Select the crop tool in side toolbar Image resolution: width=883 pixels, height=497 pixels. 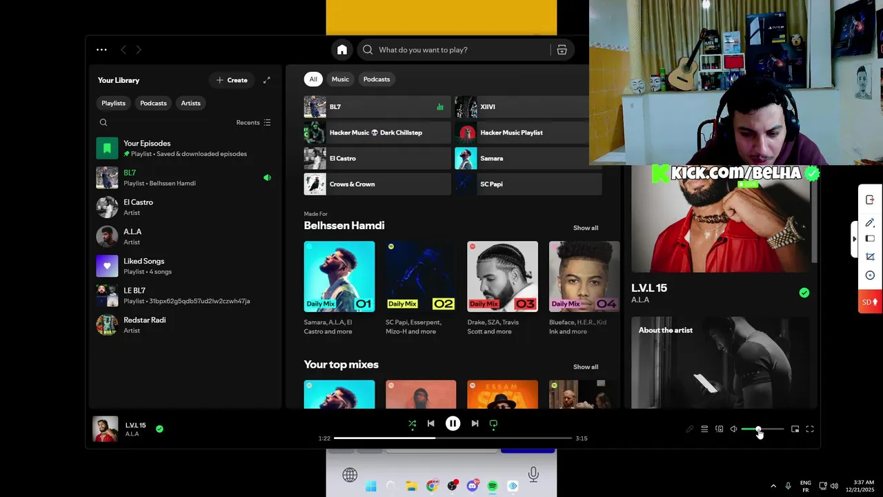click(x=870, y=257)
